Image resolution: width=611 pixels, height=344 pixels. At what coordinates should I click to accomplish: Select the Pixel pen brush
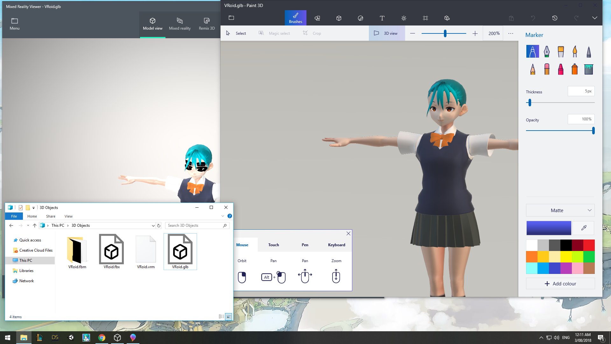tap(589, 51)
